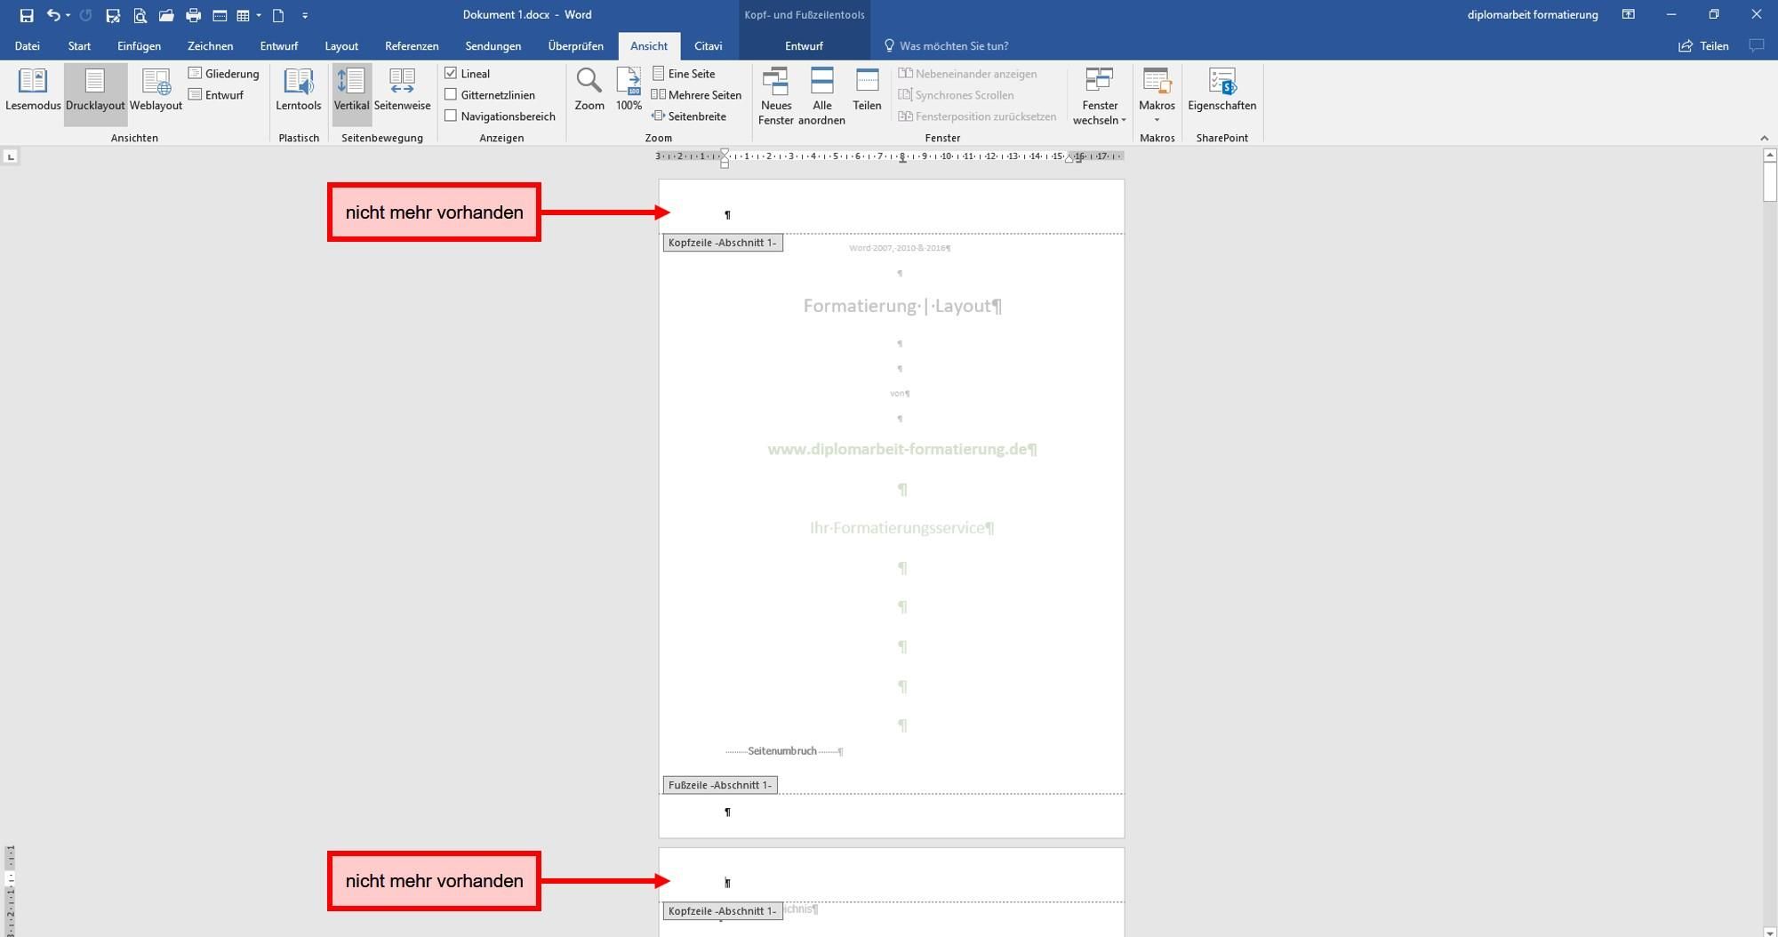Click the Teilen share button
This screenshot has width=1778, height=937.
coord(1703,46)
